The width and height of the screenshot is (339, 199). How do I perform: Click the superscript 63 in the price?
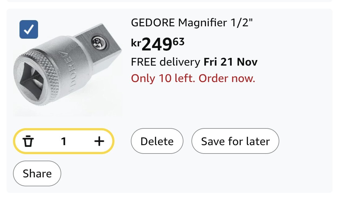tap(178, 42)
